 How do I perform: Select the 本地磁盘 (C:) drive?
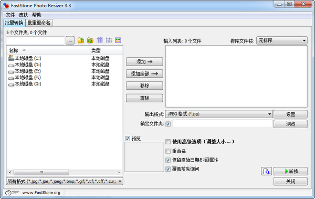point(25,58)
